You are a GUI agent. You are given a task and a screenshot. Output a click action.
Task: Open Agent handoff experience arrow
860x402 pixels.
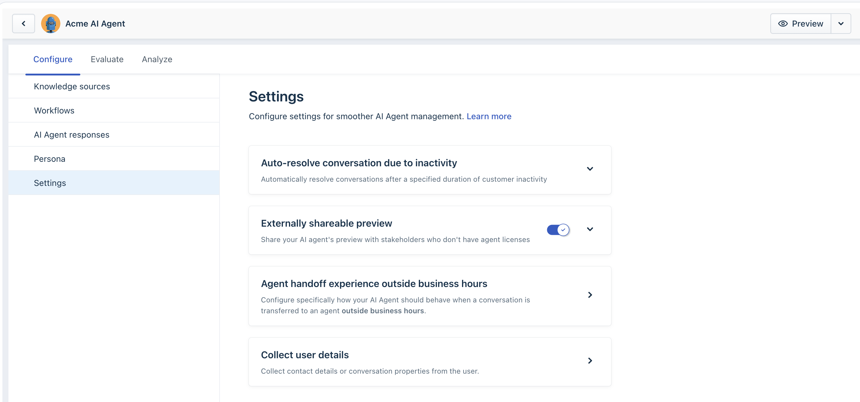[589, 295]
